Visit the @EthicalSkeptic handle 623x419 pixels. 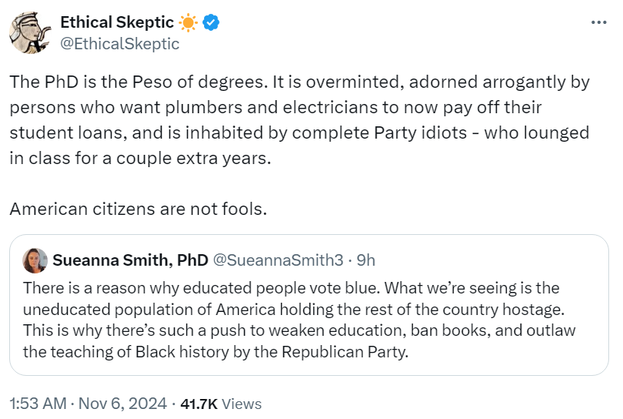tap(119, 44)
